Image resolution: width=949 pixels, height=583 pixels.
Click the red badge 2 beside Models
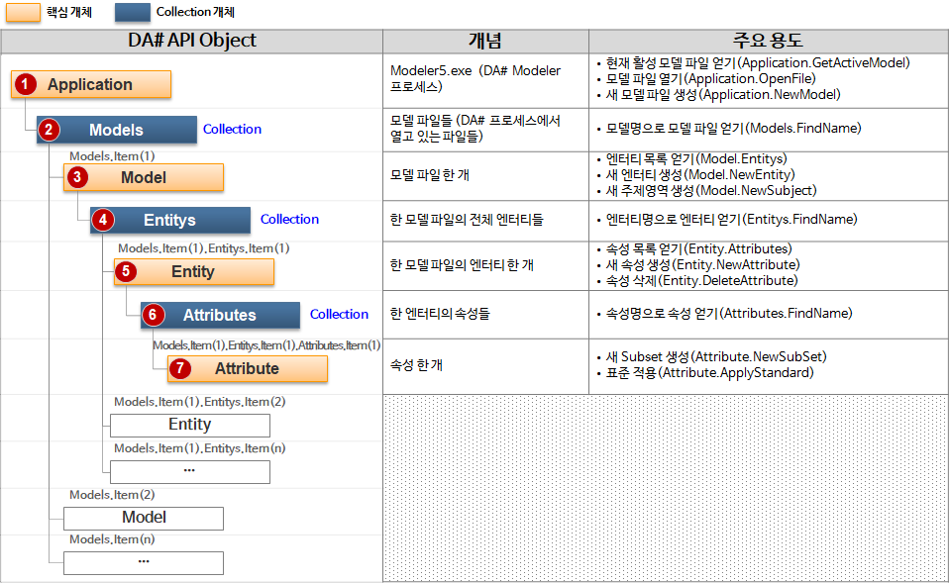[x=50, y=130]
